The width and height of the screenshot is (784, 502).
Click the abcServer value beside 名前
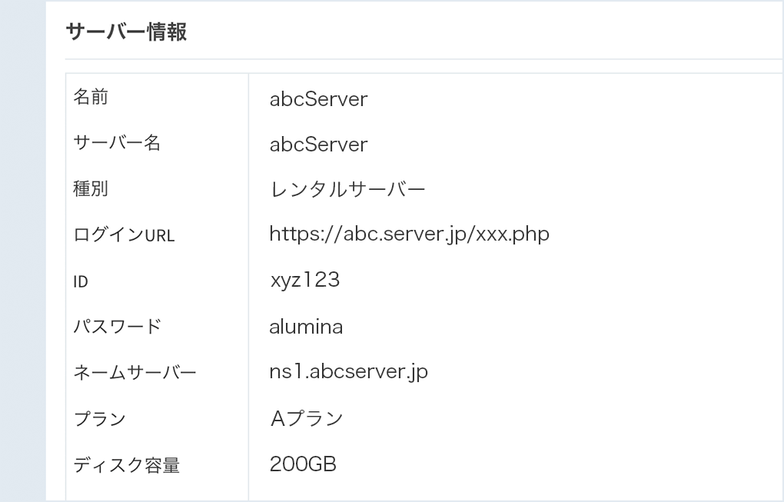[318, 99]
